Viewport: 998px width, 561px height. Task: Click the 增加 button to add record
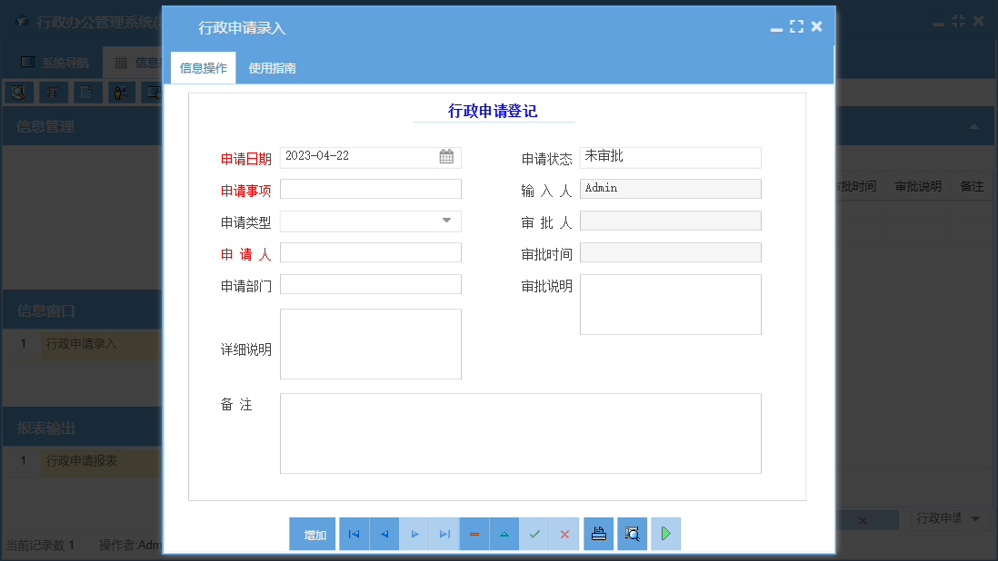pyautogui.click(x=312, y=534)
